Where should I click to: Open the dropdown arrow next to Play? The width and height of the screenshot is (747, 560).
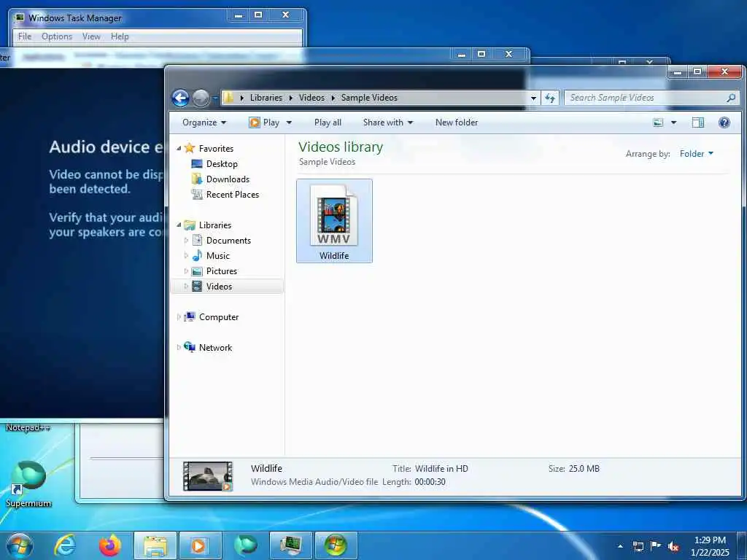[289, 122]
